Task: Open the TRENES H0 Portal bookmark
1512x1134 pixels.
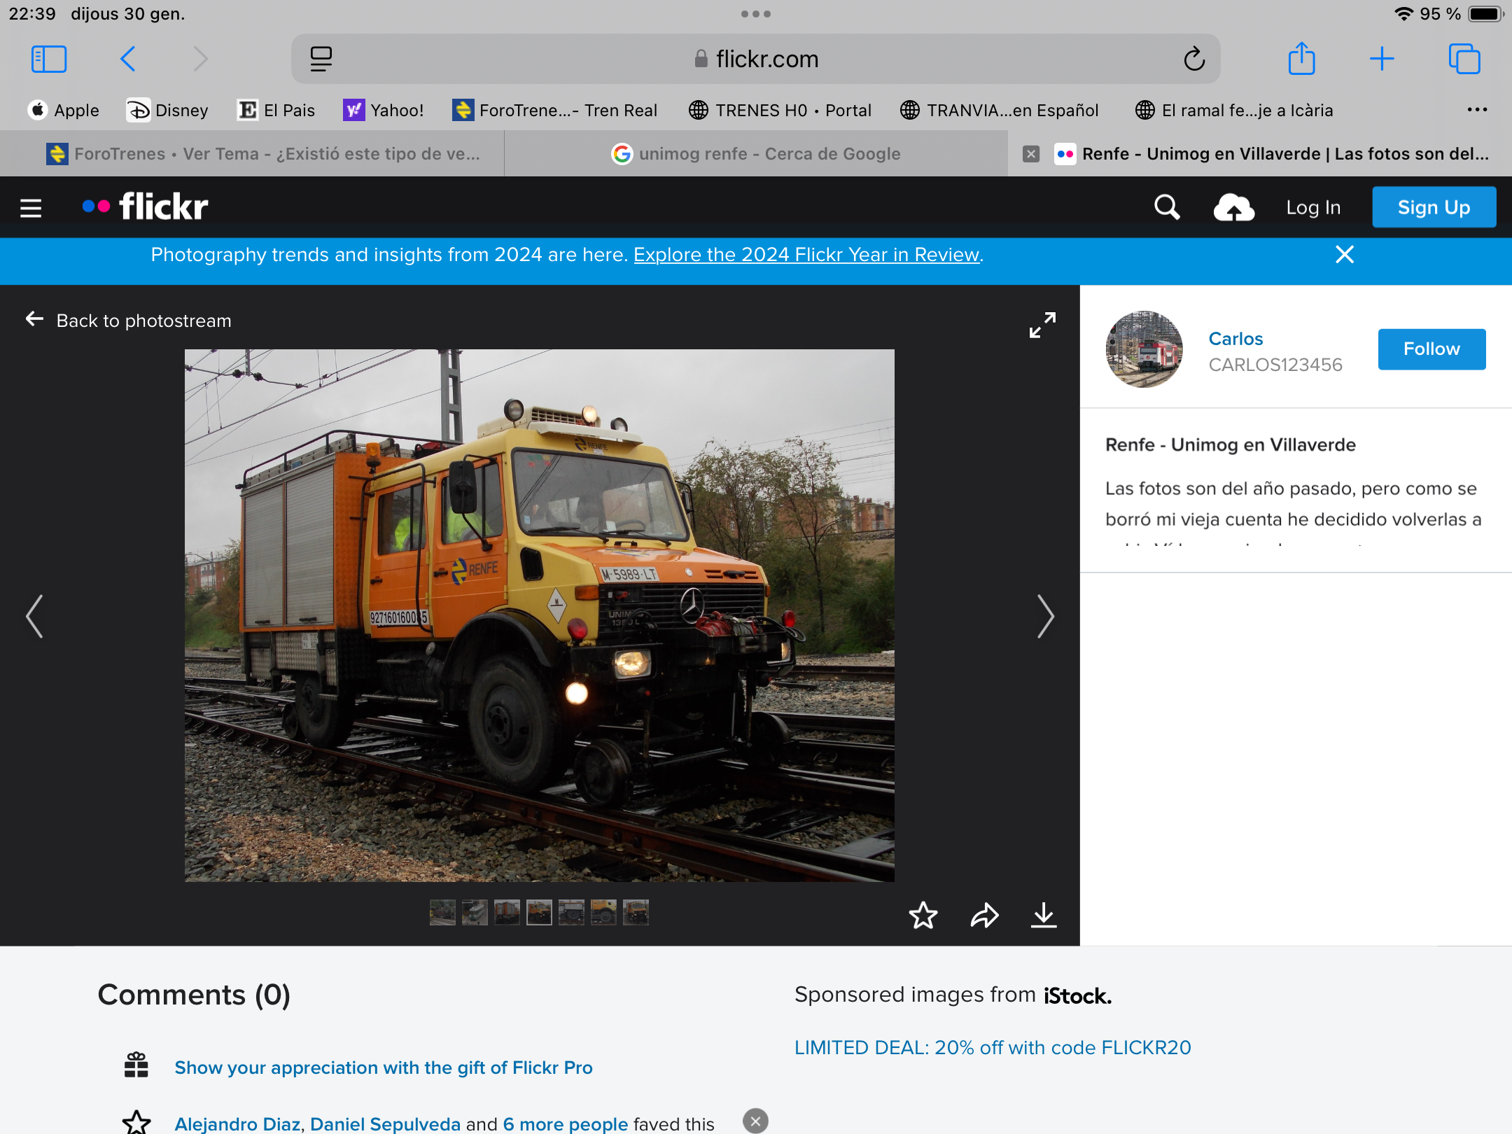Action: (780, 111)
